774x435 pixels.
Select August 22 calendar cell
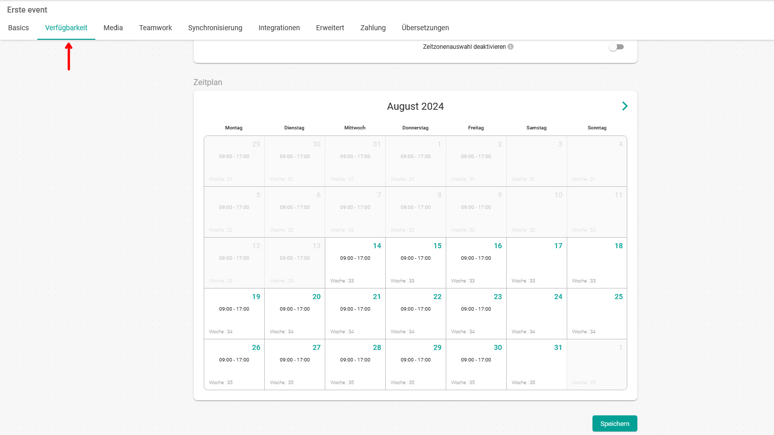(415, 314)
